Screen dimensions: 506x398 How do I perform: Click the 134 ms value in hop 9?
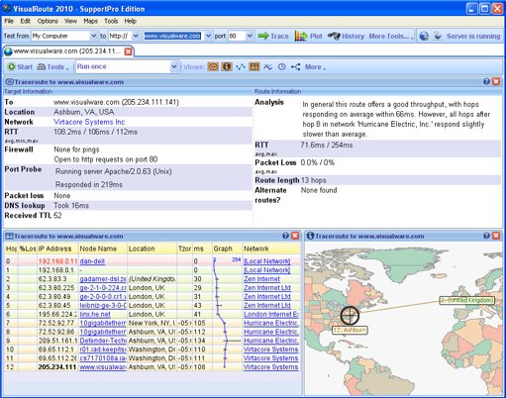click(x=199, y=341)
